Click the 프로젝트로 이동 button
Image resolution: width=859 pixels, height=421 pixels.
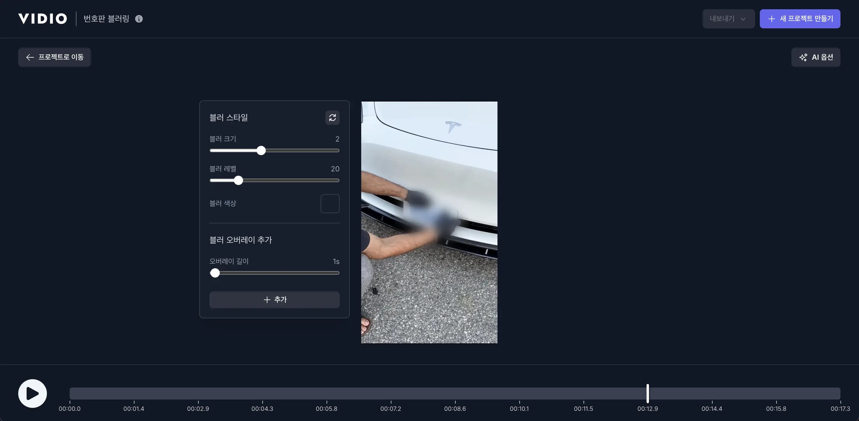pyautogui.click(x=54, y=57)
